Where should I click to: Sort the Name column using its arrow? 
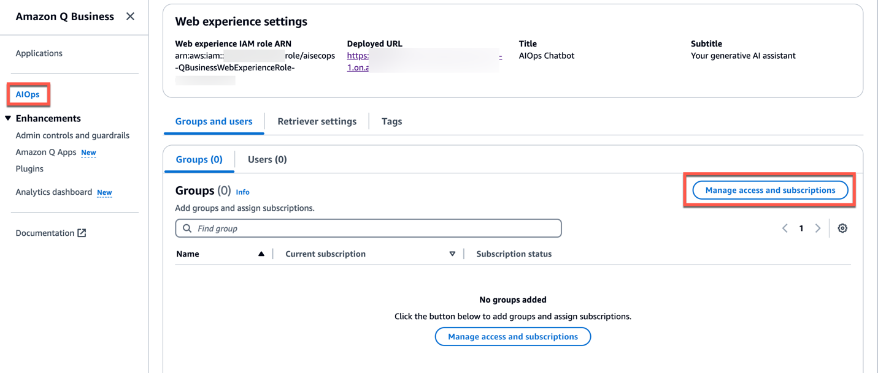point(261,253)
